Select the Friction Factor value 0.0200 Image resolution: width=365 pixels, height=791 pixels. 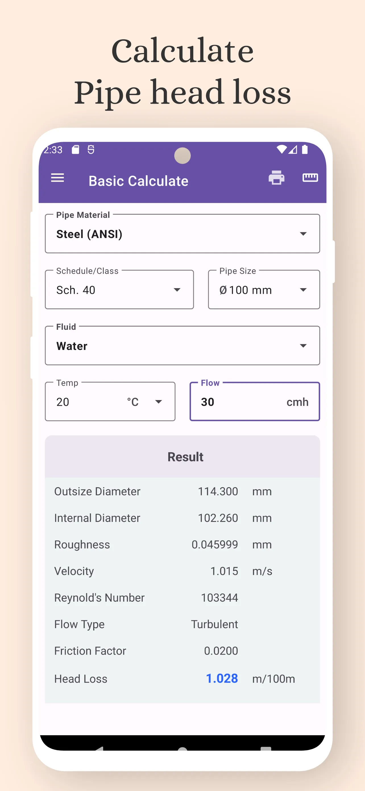tap(221, 651)
